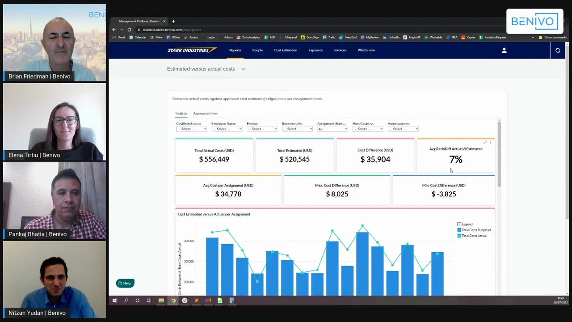572x322 pixels.
Task: Open the user profile icon in navbar
Action: tap(504, 51)
